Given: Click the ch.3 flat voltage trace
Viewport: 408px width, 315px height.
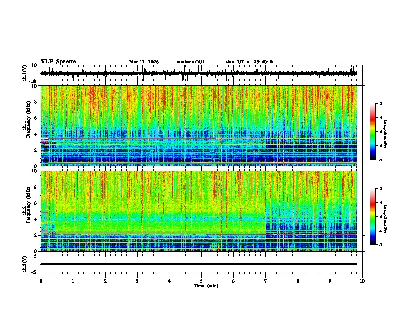Looking at the screenshot, I should [199, 264].
